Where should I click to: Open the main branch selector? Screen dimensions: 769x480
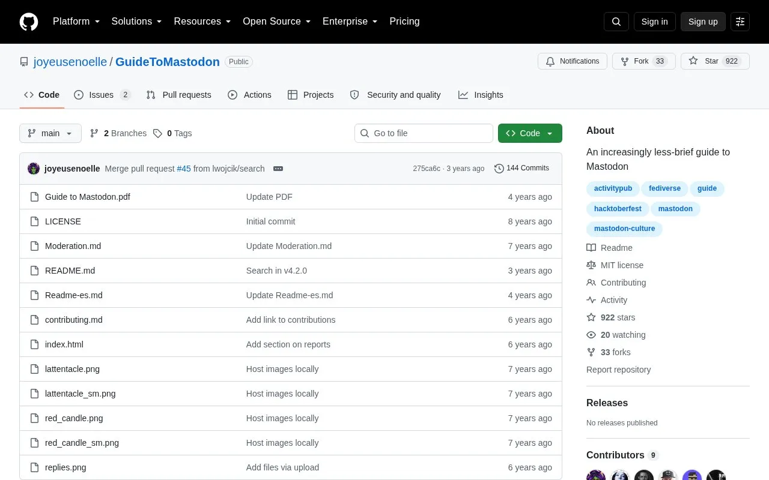50,133
